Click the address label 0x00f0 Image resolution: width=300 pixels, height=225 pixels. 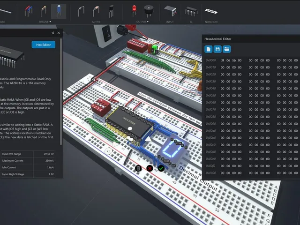pyautogui.click(x=210, y=166)
